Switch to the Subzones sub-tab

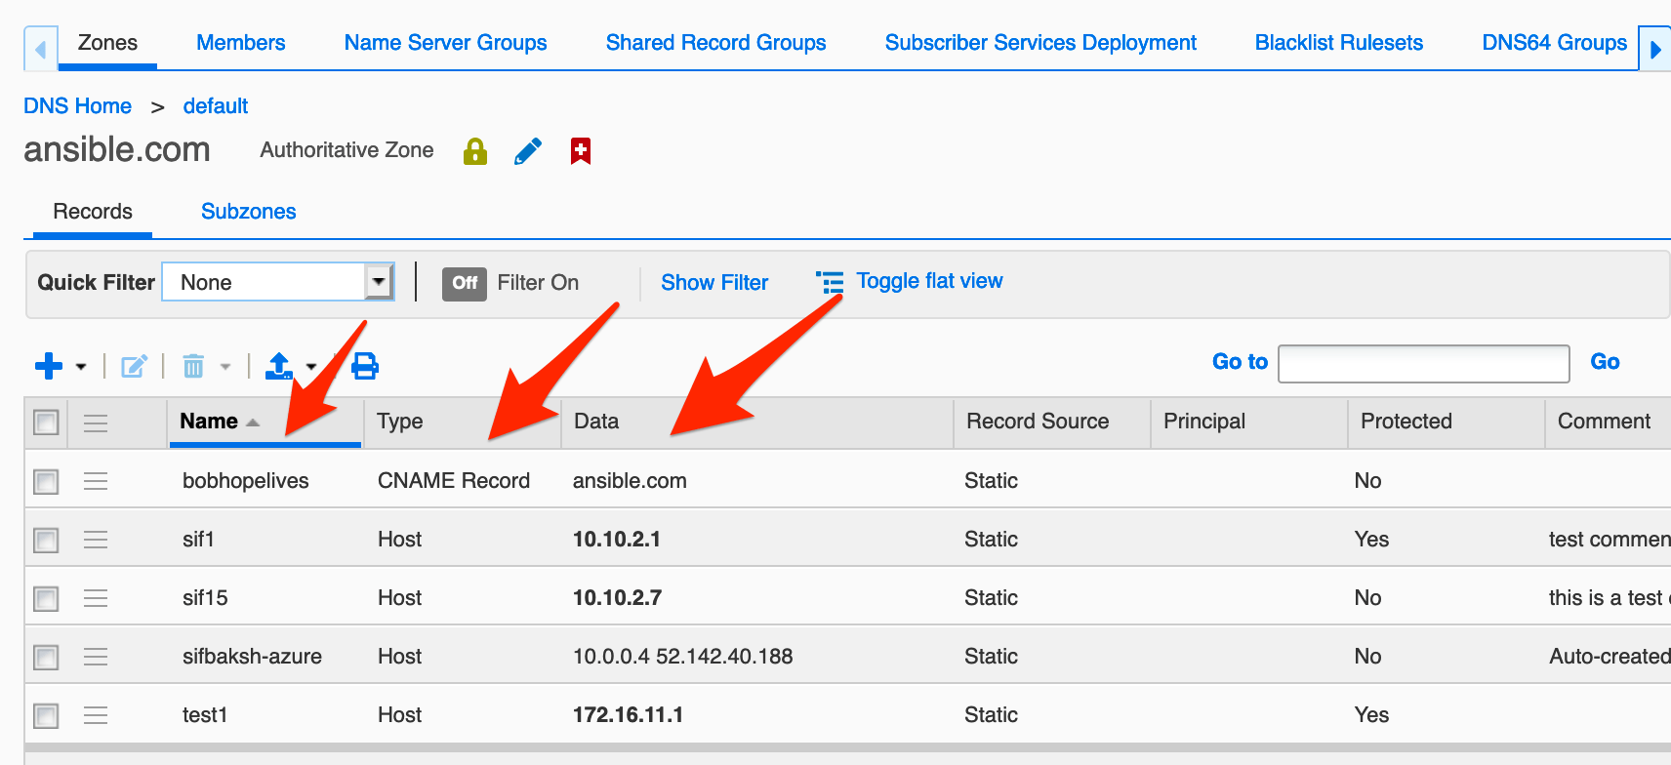[x=249, y=212]
